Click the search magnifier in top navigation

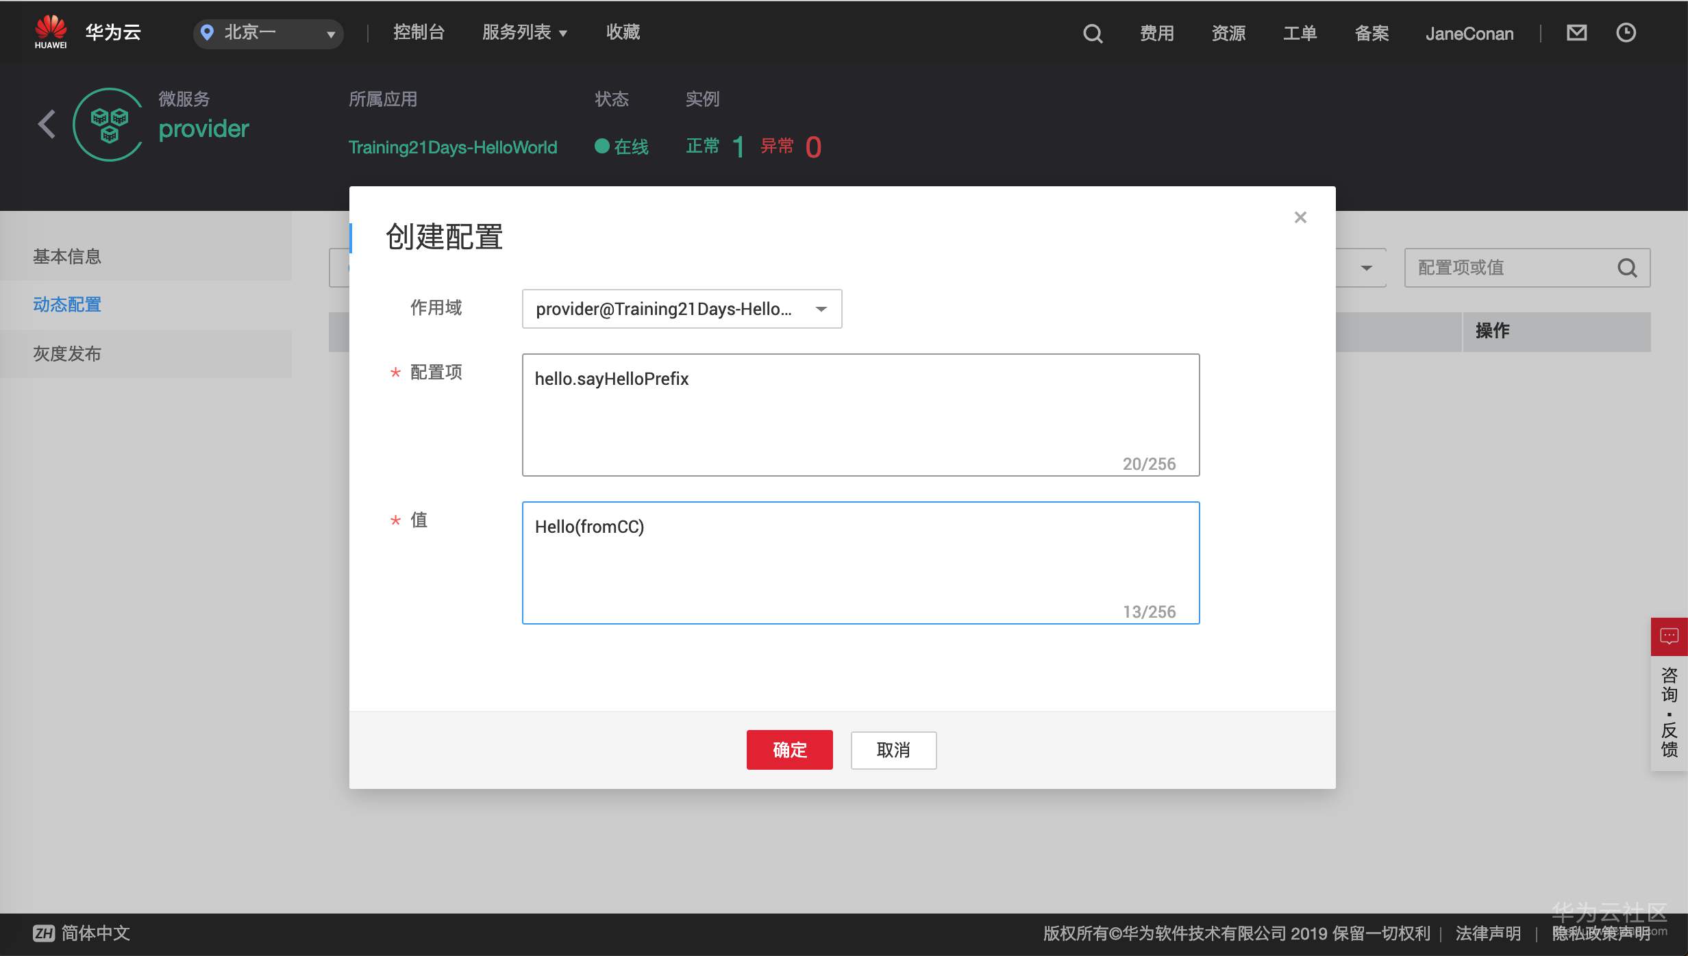pyautogui.click(x=1093, y=34)
